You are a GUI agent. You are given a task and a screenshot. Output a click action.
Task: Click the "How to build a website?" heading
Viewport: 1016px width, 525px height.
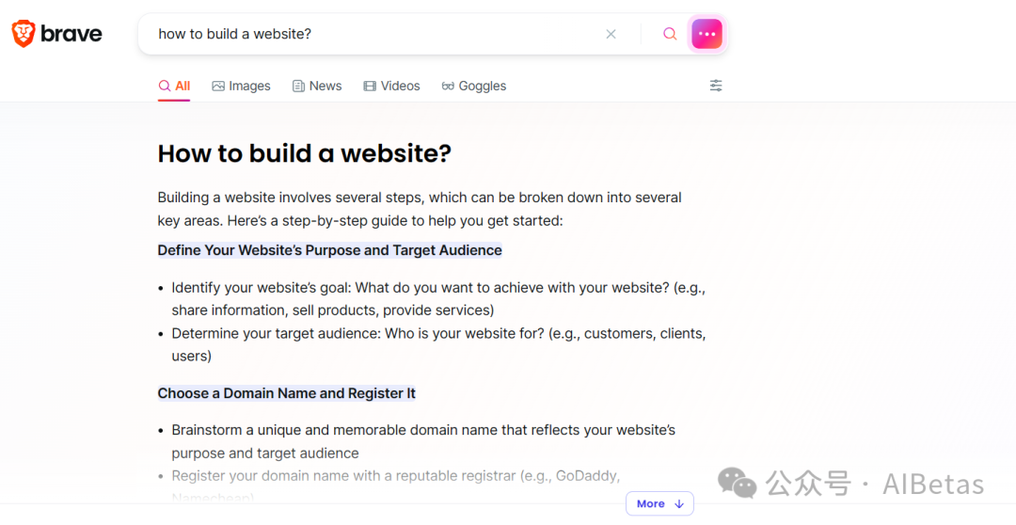[305, 153]
